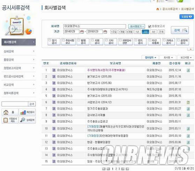Toggle the 최종보고서 checkbox

(150, 26)
